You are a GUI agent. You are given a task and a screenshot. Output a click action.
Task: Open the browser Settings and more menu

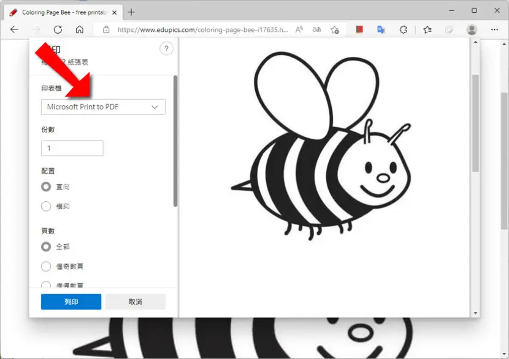(494, 30)
